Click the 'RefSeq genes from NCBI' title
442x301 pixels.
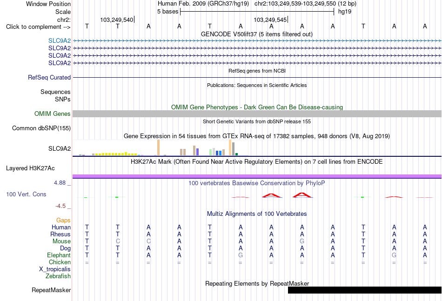coord(257,71)
